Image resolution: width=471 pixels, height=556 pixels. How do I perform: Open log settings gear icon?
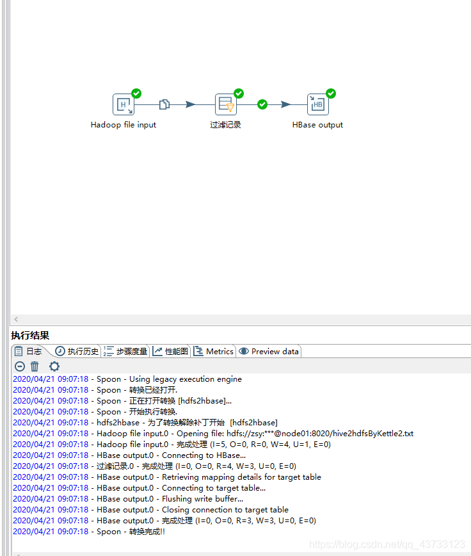click(x=54, y=366)
